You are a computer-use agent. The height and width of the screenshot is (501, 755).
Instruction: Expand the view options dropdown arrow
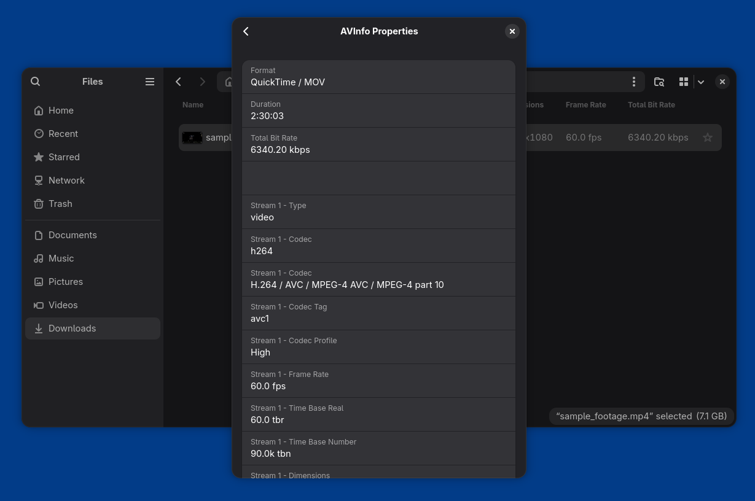701,82
